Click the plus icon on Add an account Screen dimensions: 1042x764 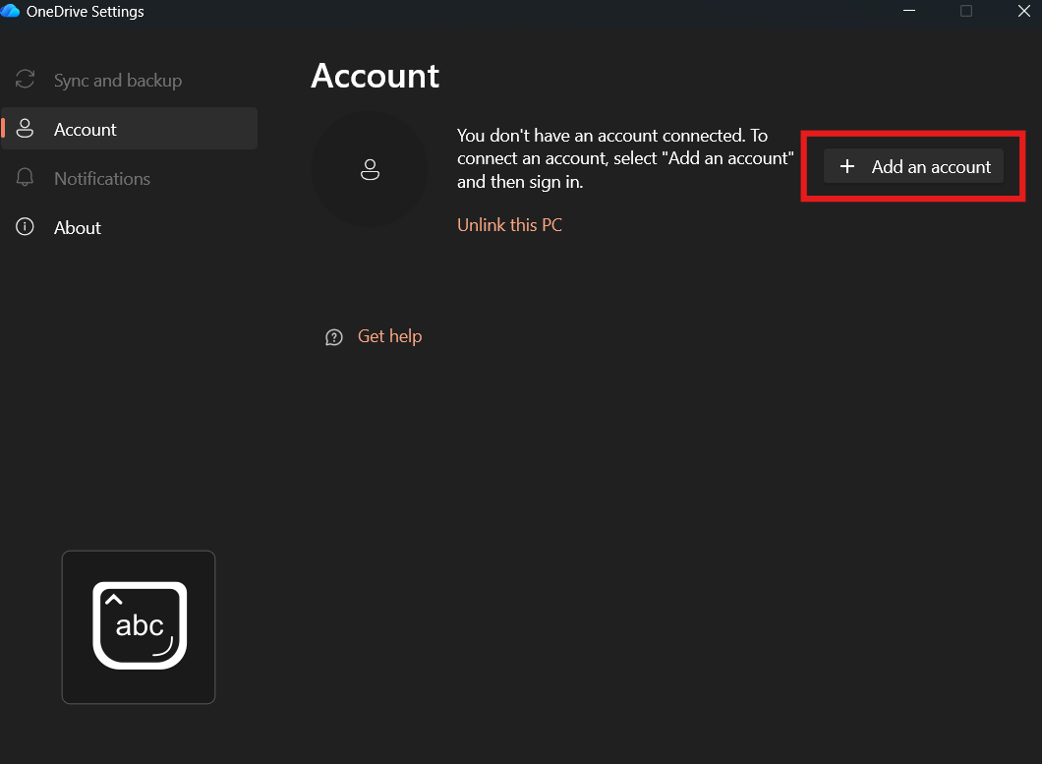[847, 166]
